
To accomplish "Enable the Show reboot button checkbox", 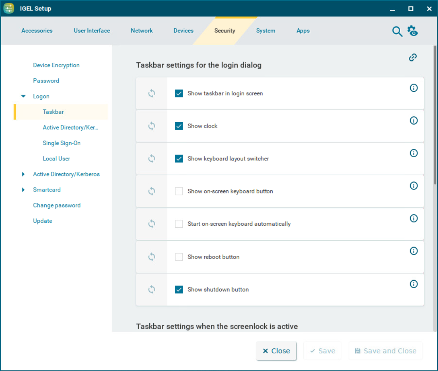I will click(x=179, y=257).
